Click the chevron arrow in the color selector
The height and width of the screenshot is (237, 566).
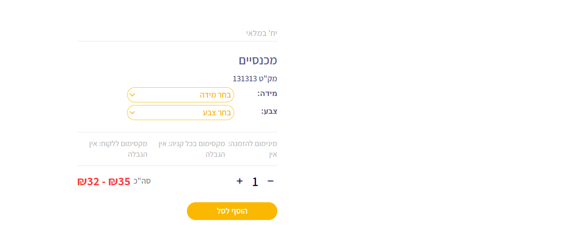click(133, 113)
